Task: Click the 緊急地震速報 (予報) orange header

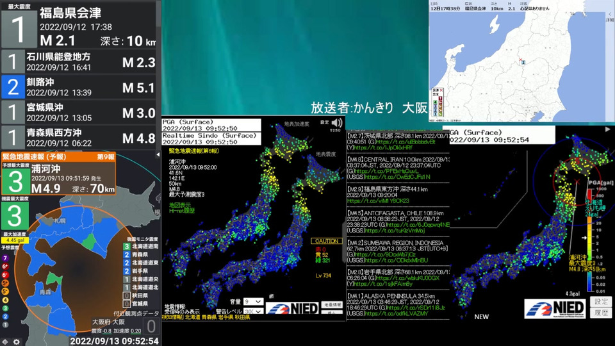Action: coord(58,156)
